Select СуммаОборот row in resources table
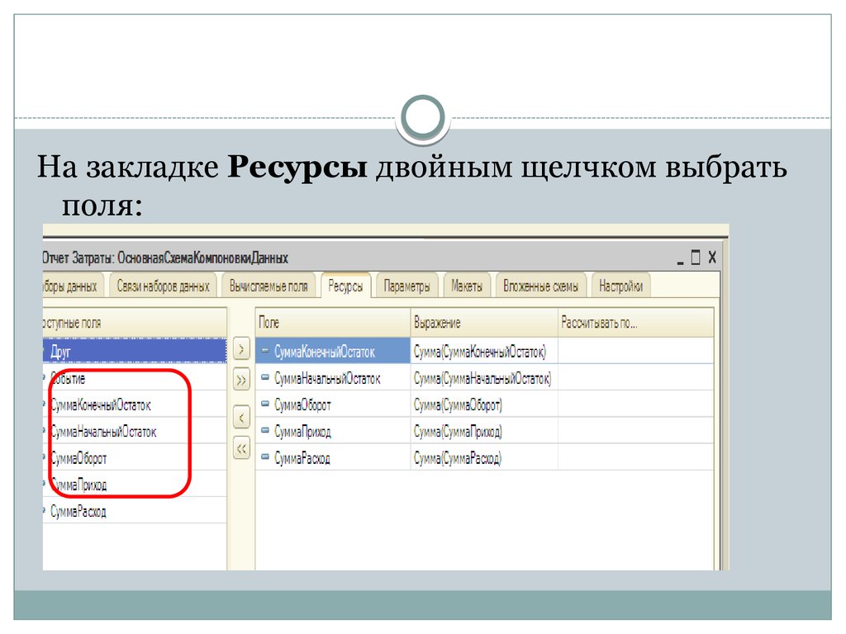 tap(484, 404)
